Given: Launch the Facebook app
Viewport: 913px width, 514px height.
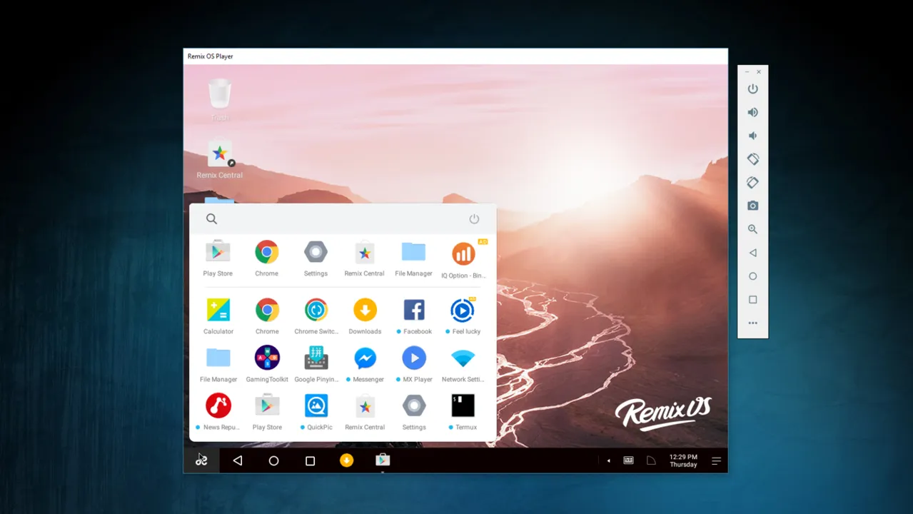Looking at the screenshot, I should coord(414,310).
